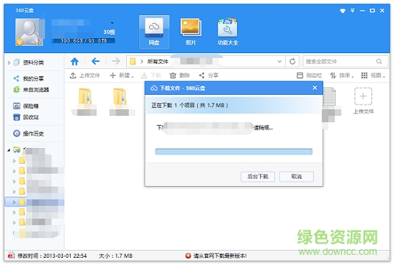Click the cloud icon in dialog title
This screenshot has width=394, height=265.
(154, 88)
